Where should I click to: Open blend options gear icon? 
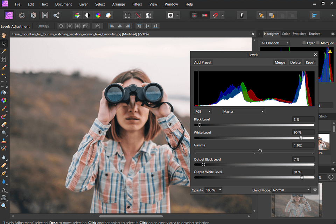(315, 190)
